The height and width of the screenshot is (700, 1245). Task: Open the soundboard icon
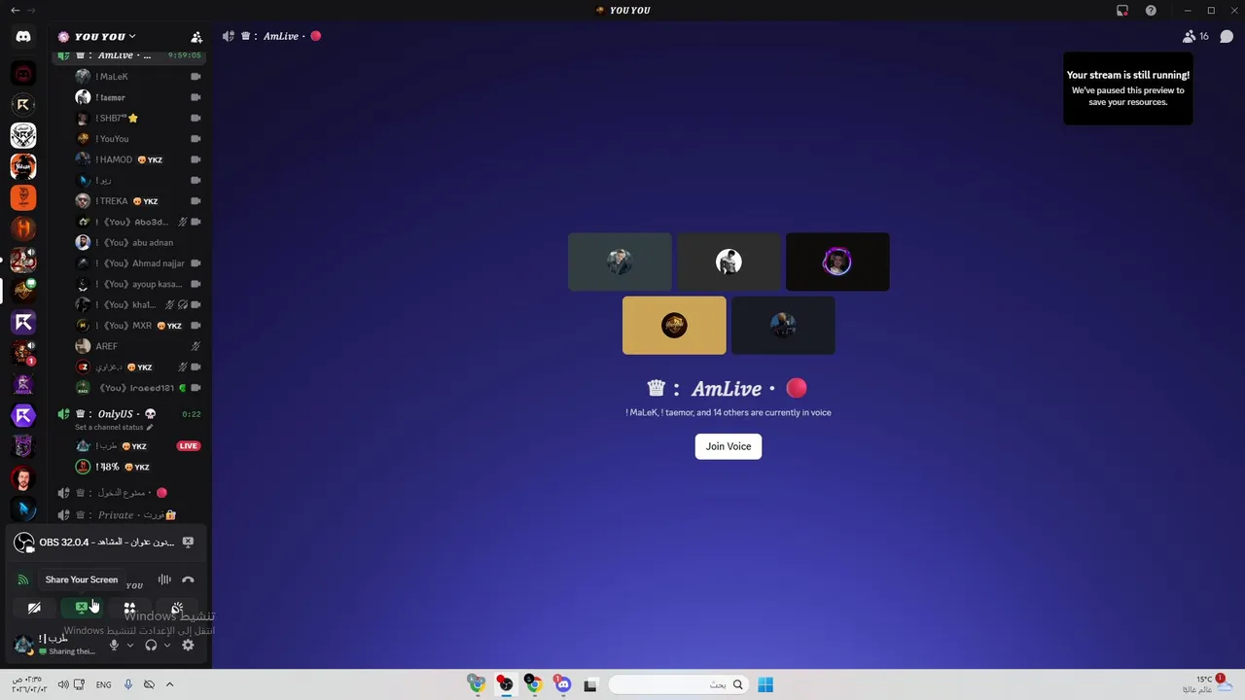[177, 608]
